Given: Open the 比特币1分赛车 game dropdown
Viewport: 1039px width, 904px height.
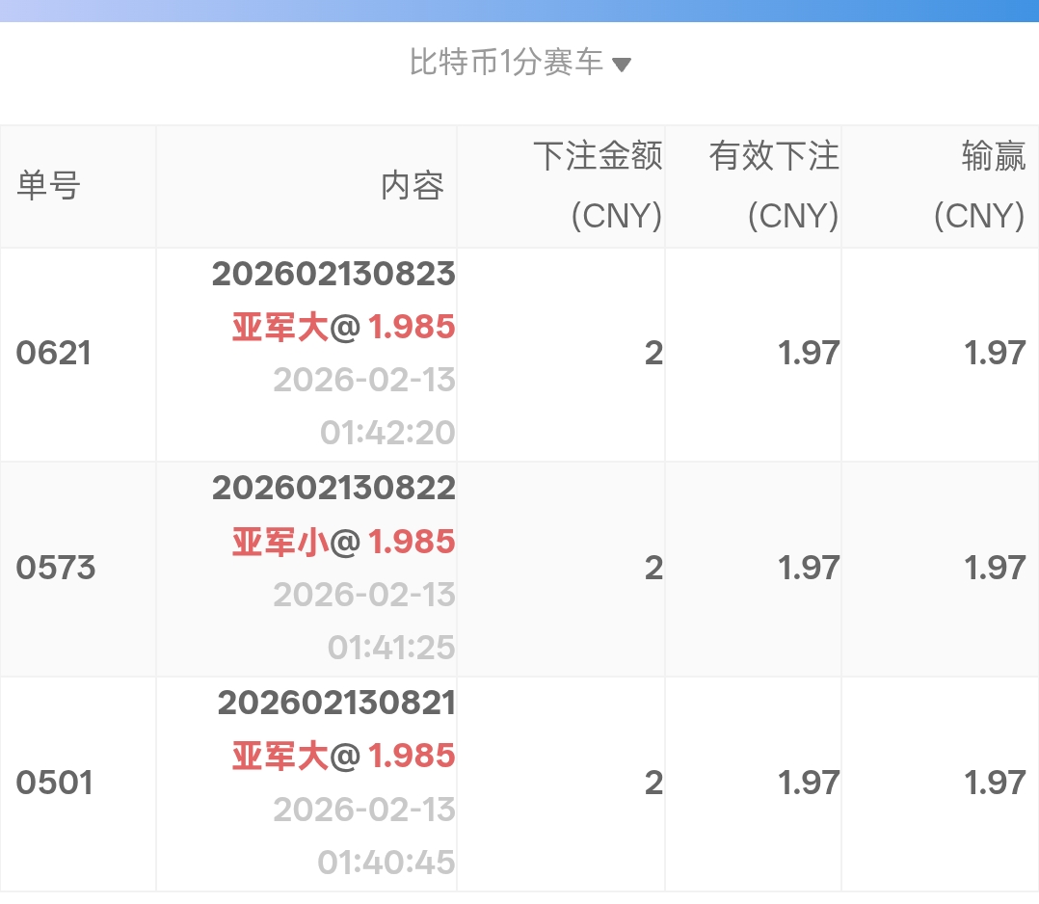Looking at the screenshot, I should (x=507, y=64).
